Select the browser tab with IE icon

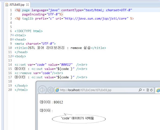coord(158,90)
